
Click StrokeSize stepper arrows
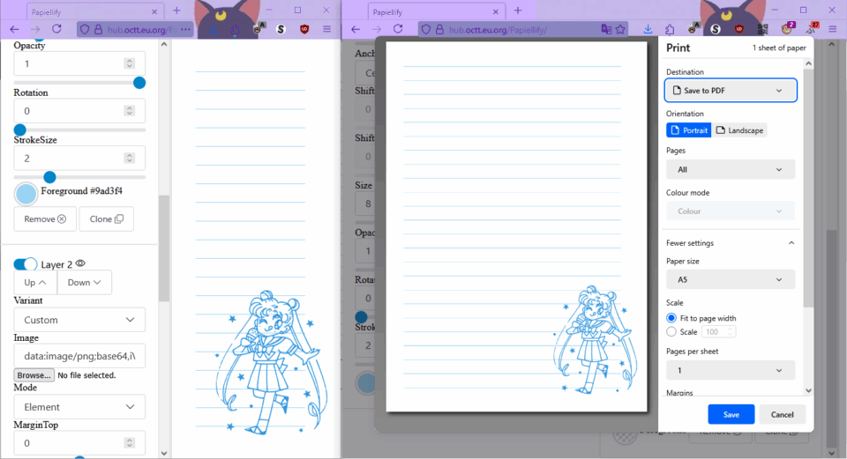click(x=129, y=158)
